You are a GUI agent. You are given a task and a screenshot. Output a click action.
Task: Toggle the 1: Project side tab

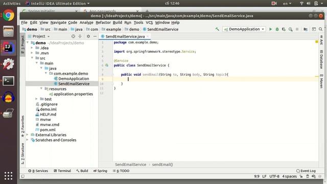pos(22,44)
